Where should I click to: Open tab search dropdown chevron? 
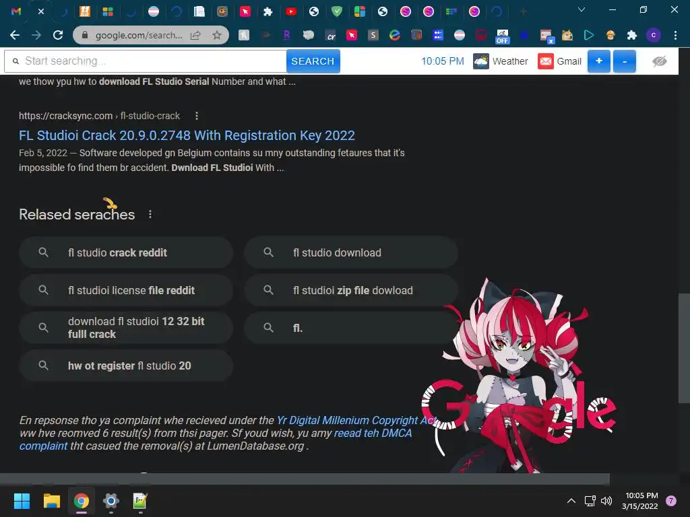[x=582, y=9]
